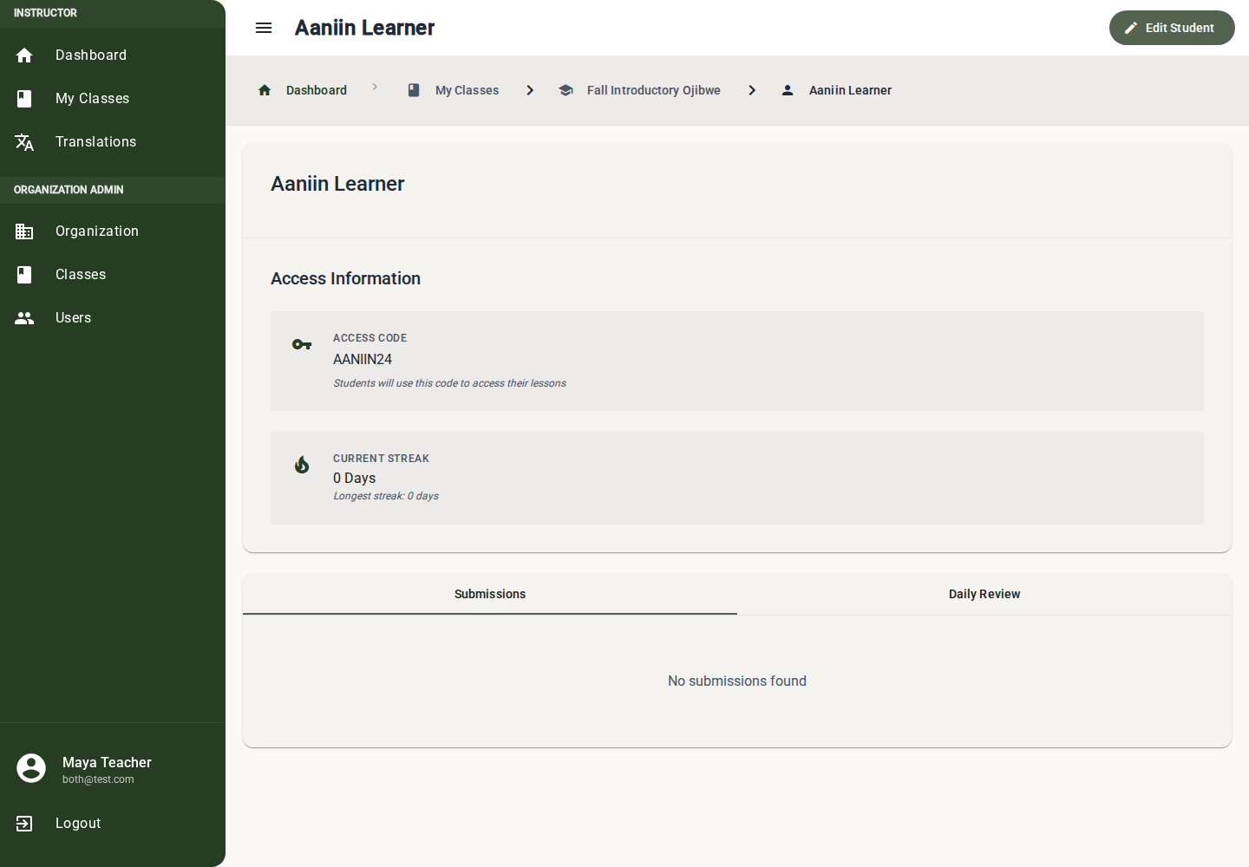Open Users in the admin section

pos(113,318)
